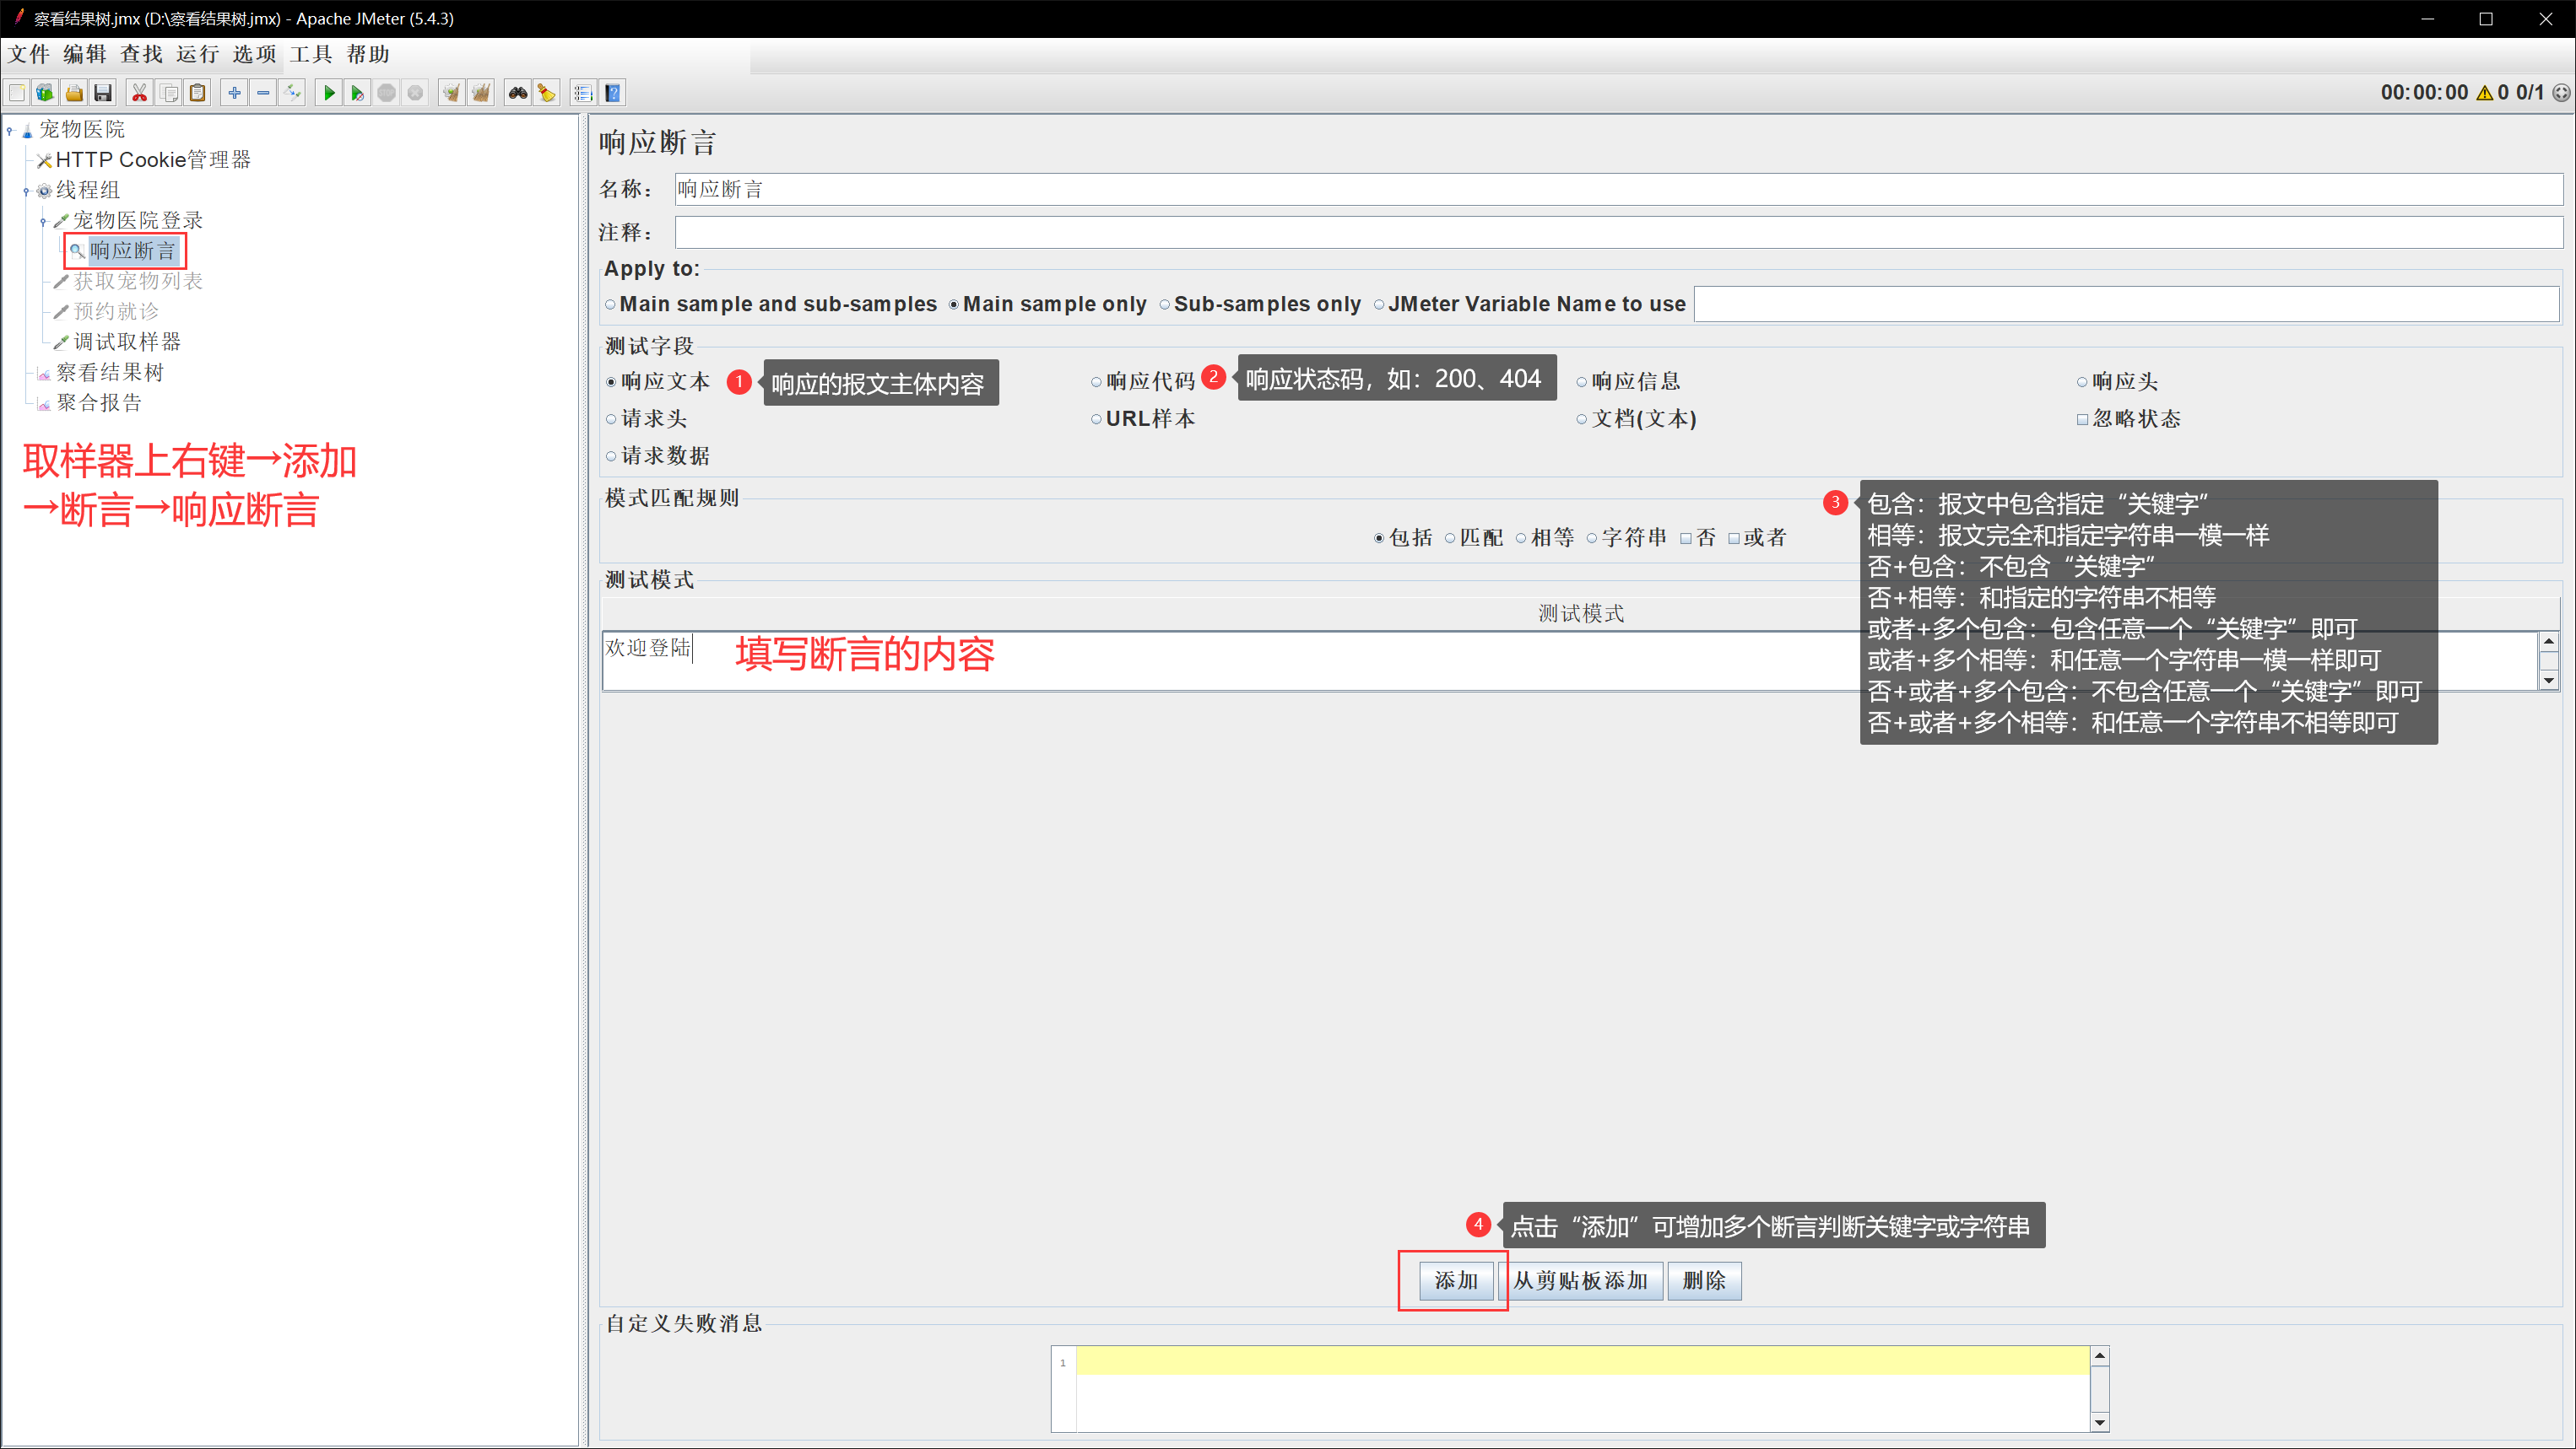The height and width of the screenshot is (1449, 2576).
Task: Open the 运行 menu
Action: pyautogui.click(x=197, y=54)
